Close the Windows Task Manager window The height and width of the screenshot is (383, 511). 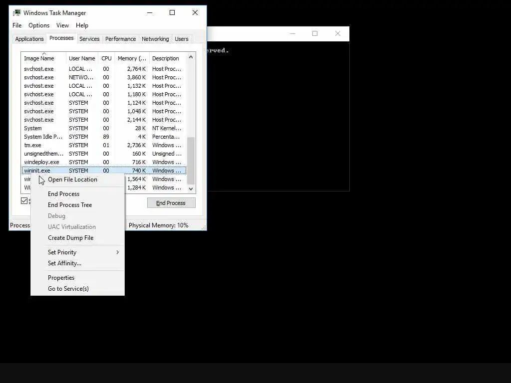click(x=195, y=12)
